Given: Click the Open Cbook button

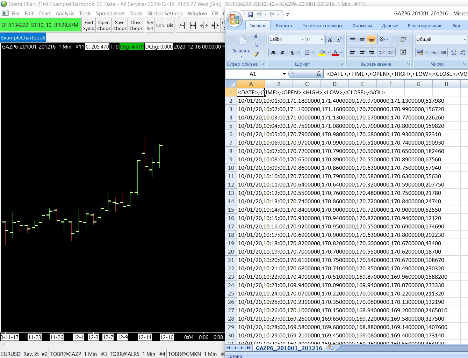Looking at the screenshot, I should [104, 25].
